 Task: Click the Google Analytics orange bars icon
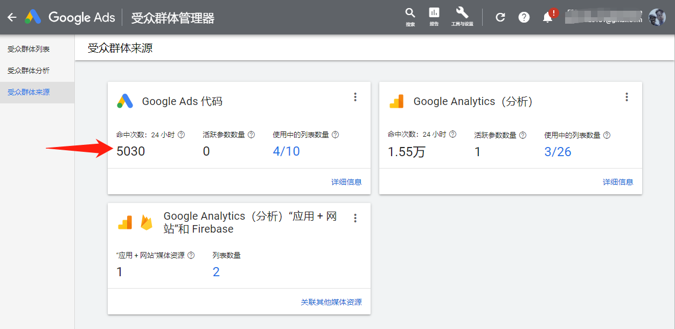coord(397,101)
